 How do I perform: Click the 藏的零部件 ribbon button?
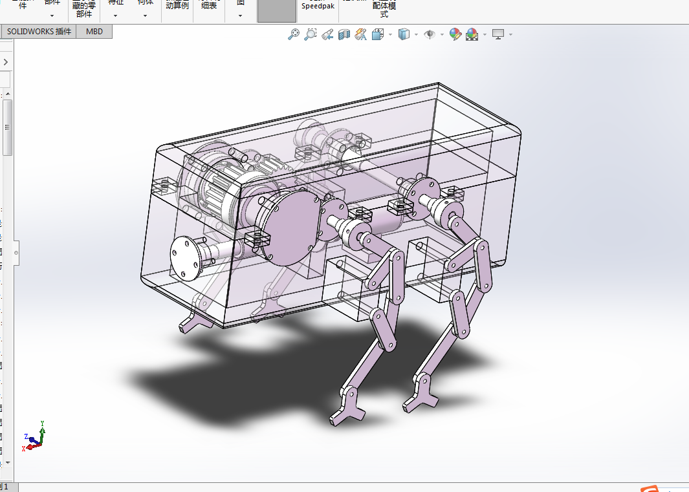click(84, 9)
